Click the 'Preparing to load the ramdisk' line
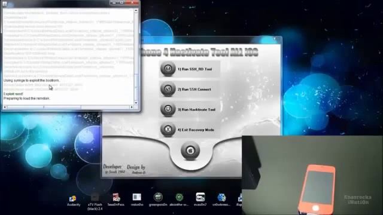Screen dimensions: 383x215 point(26,98)
